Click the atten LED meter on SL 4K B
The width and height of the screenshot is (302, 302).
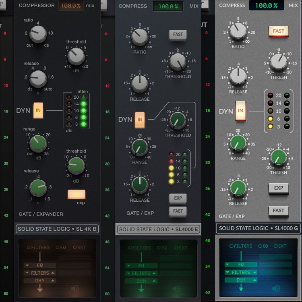[84, 110]
